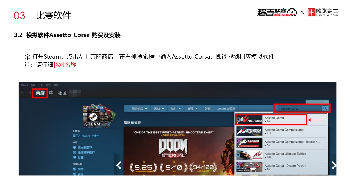This screenshot has height=196, width=350.
Task: Click 现已在 steam 上推出 link
Action: pos(86,136)
